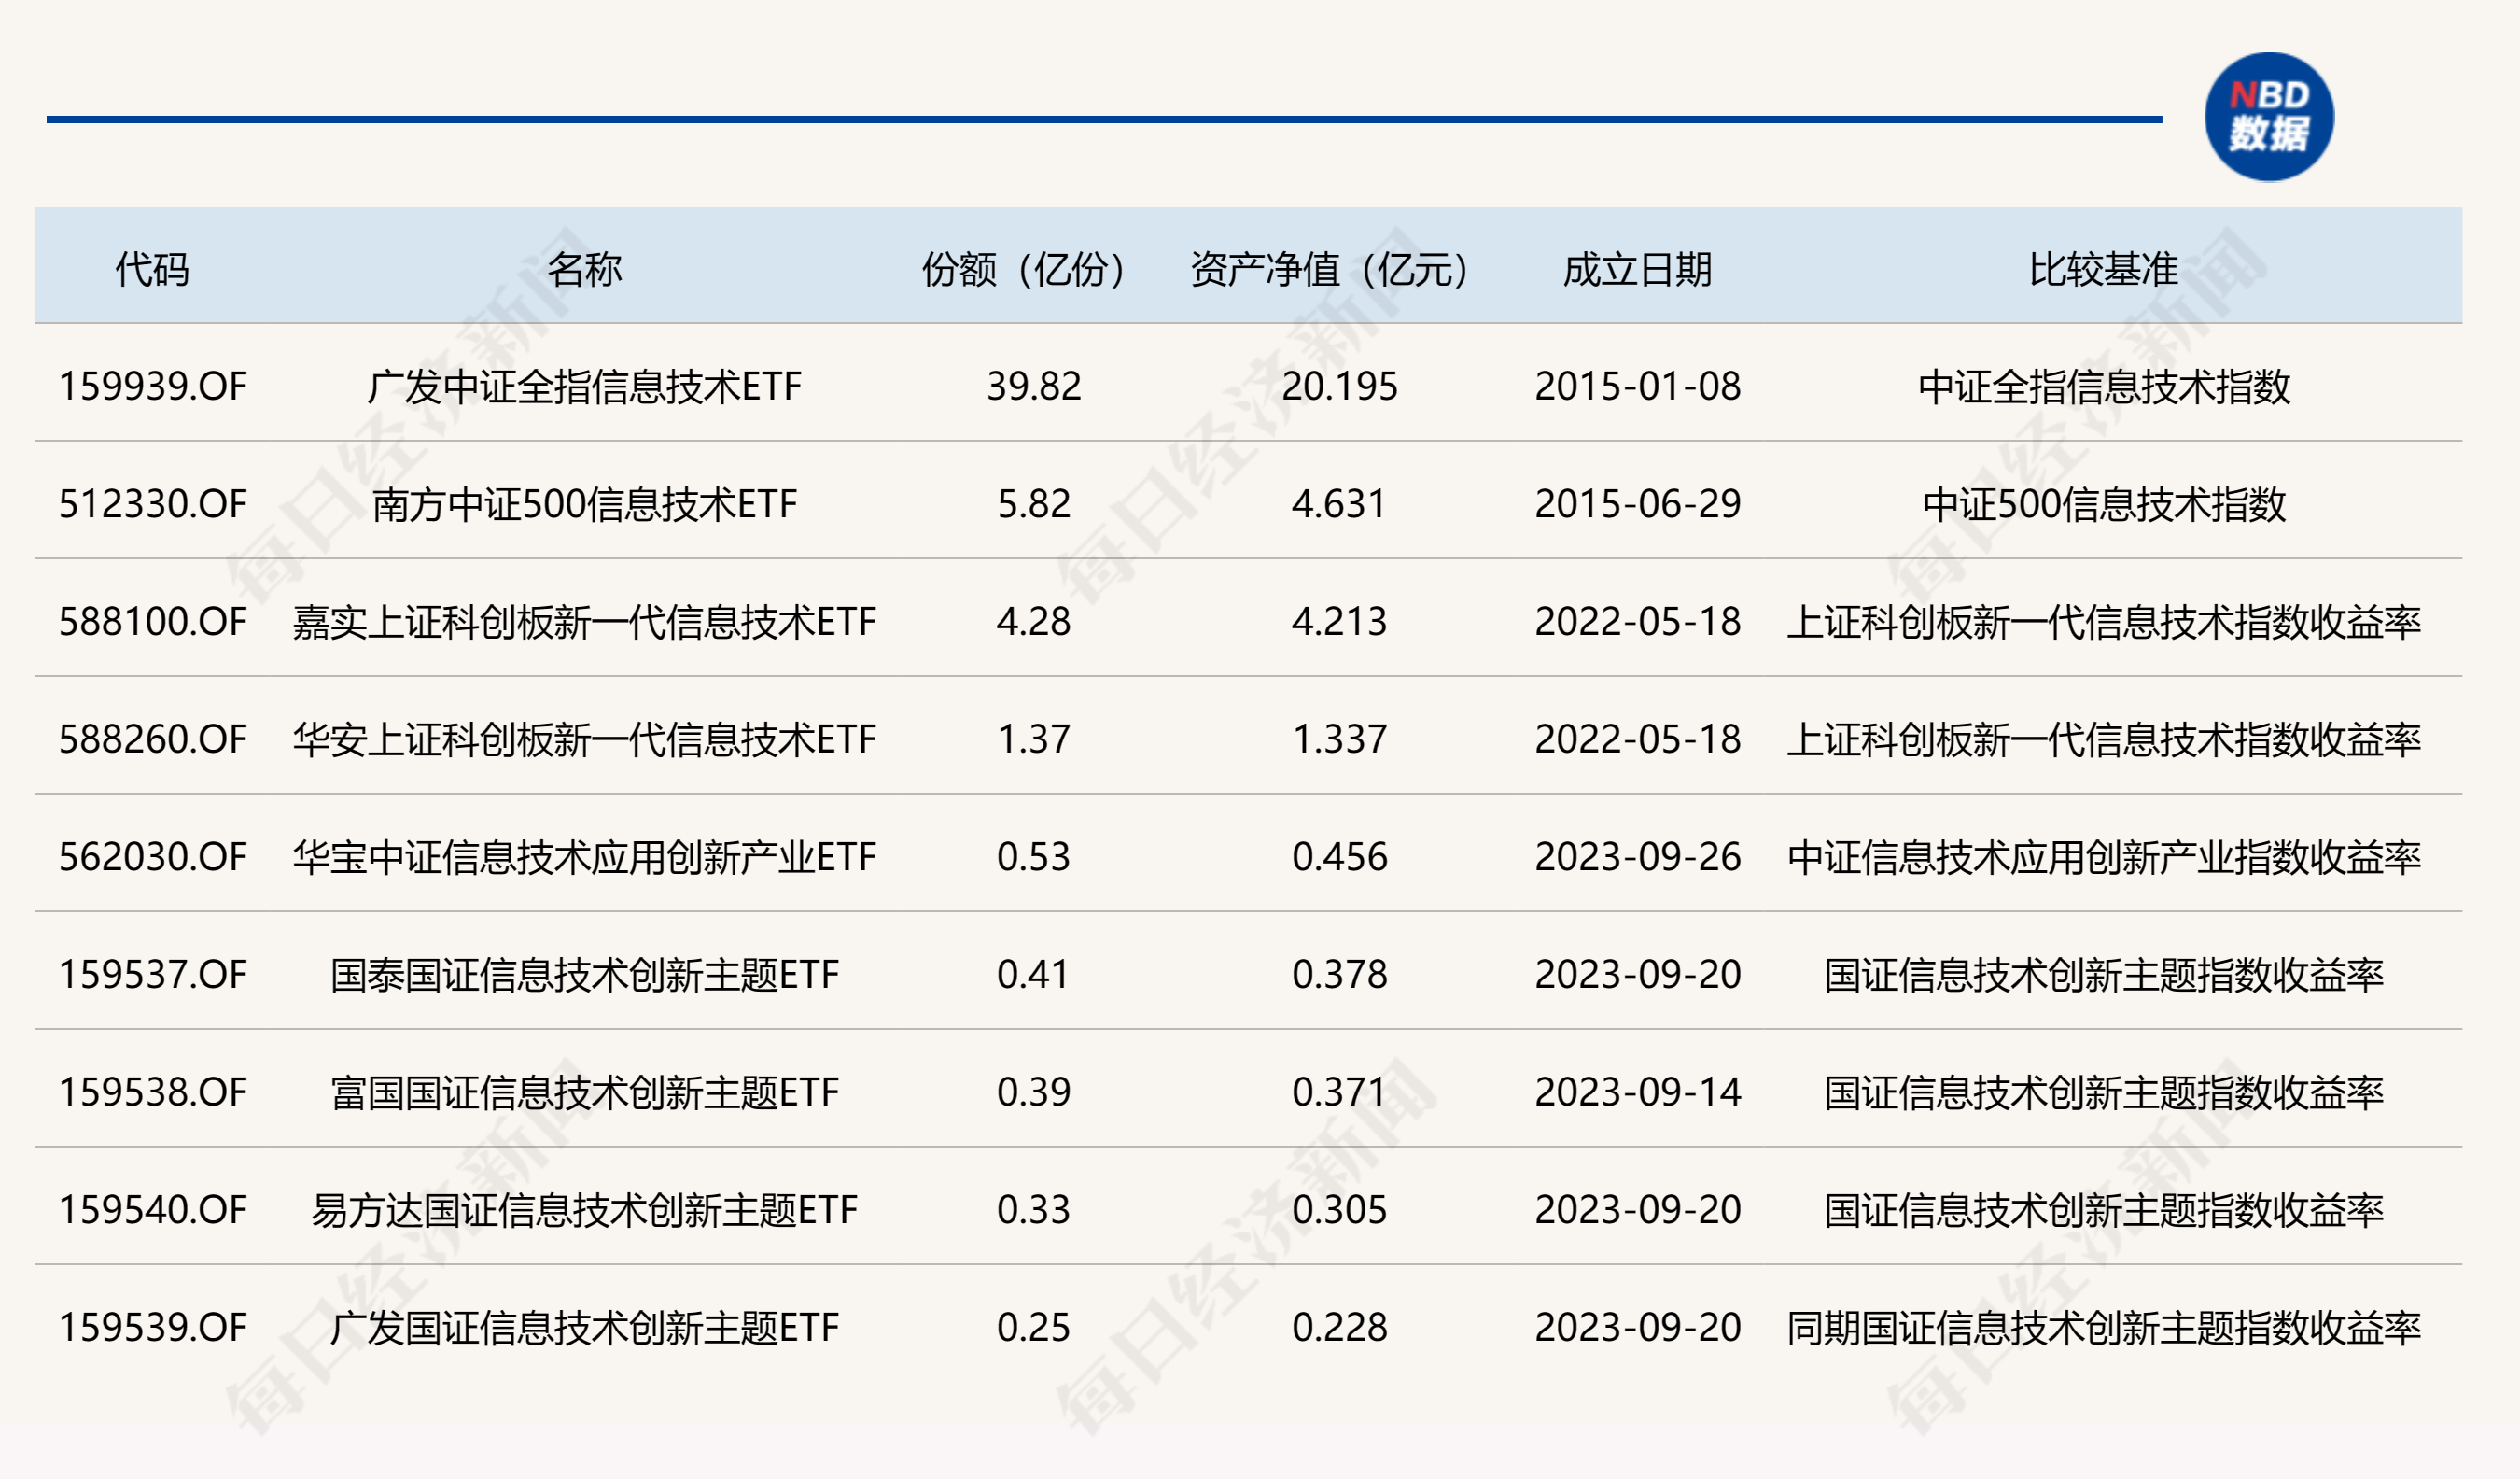Click fund name 广发中证全指信息技术ETF
Screen dimensions: 2520x1479
click(x=585, y=387)
